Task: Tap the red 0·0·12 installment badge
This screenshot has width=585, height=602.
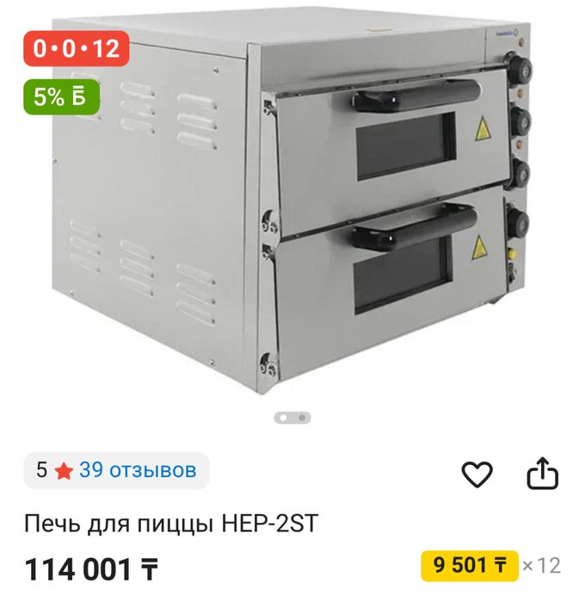Action: (77, 48)
